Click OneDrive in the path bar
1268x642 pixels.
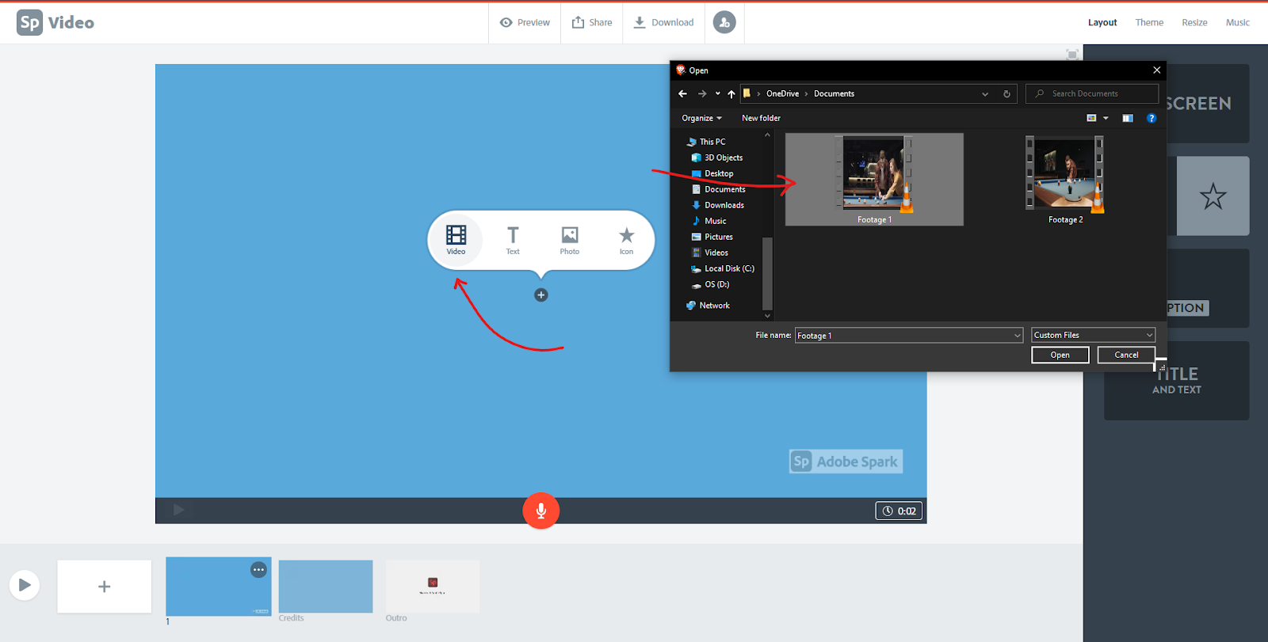click(x=782, y=93)
